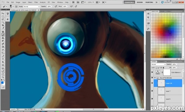Open the File menu
185x112 pixels.
coord(8,2)
